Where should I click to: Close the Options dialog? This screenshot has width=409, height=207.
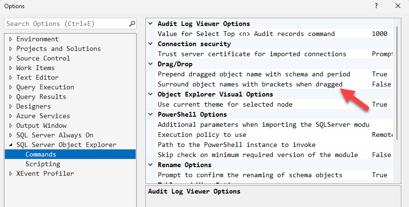tap(398, 6)
